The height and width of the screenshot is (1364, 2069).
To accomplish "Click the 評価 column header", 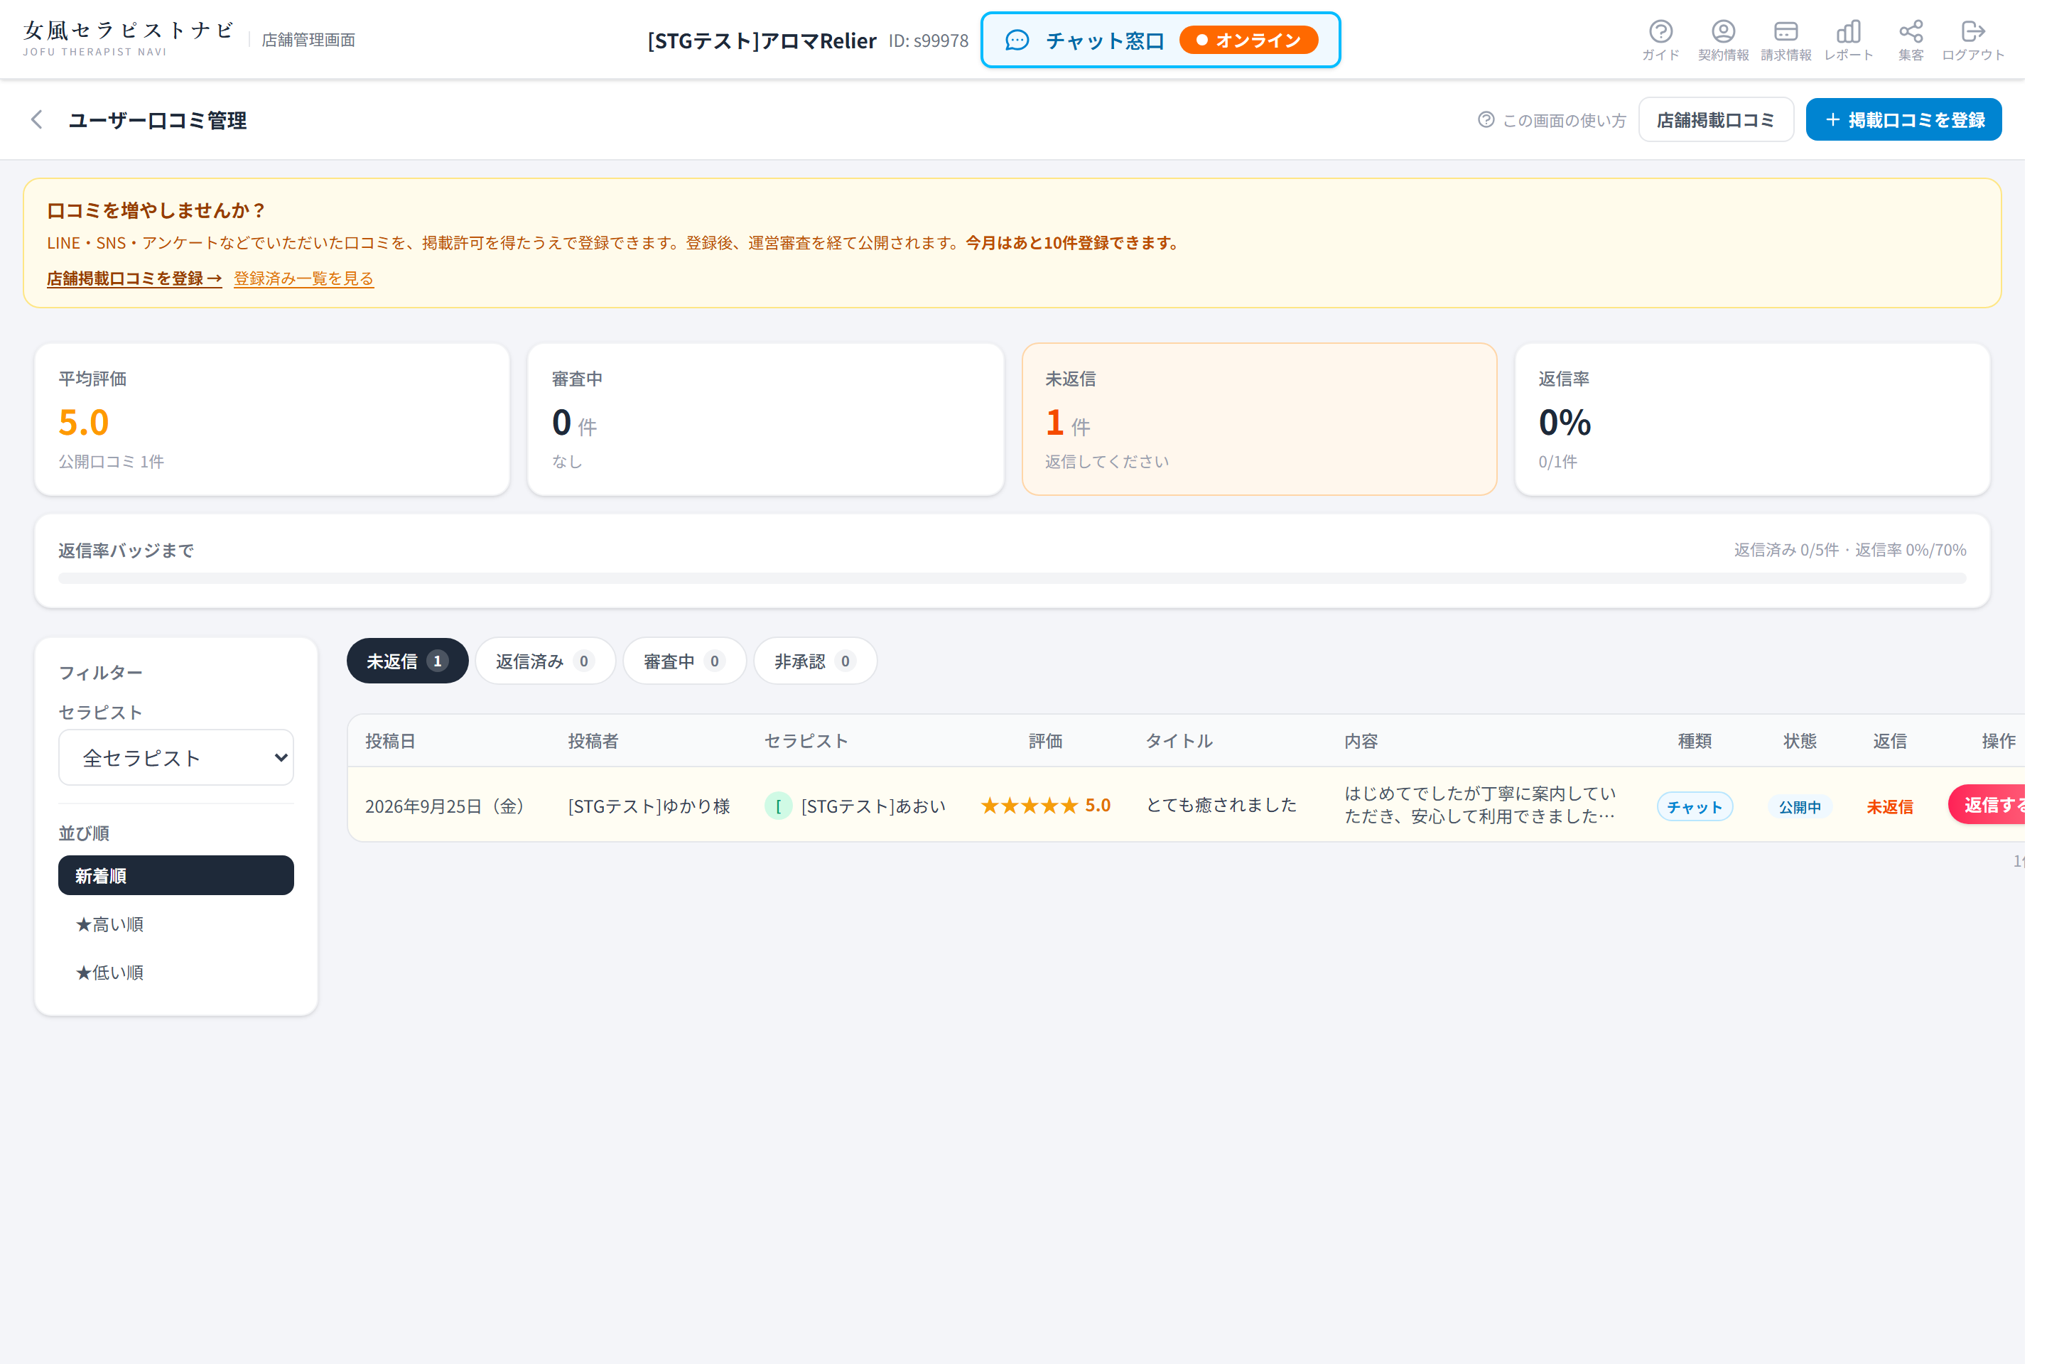I will click(1046, 740).
